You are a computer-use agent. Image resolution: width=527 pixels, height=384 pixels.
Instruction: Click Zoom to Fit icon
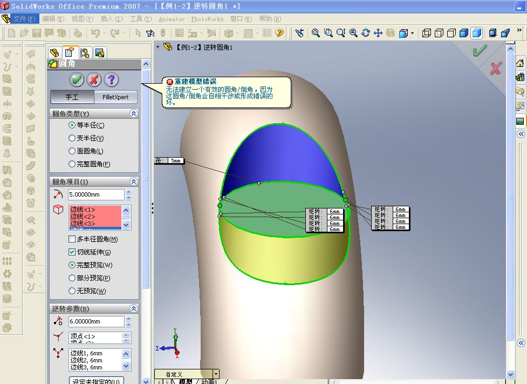316,33
